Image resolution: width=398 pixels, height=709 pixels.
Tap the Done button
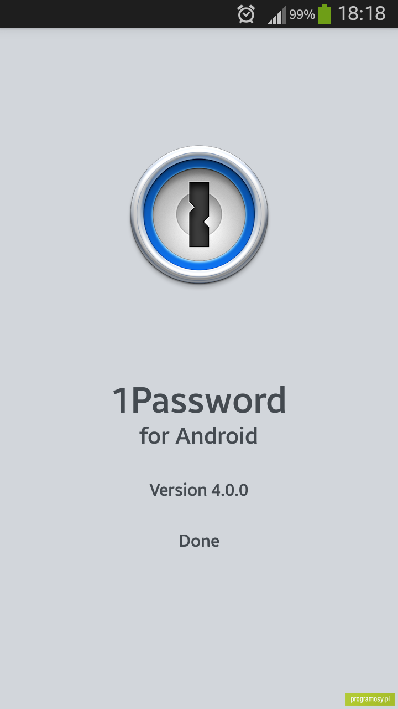pos(199,541)
